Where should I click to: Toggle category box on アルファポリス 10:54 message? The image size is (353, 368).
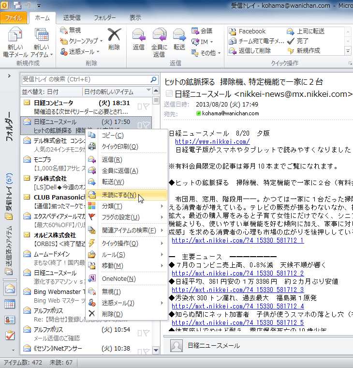pyautogui.click(x=140, y=333)
